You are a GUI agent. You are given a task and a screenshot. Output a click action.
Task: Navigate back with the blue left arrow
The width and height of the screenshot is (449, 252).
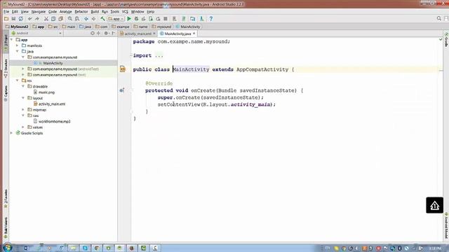point(86,19)
